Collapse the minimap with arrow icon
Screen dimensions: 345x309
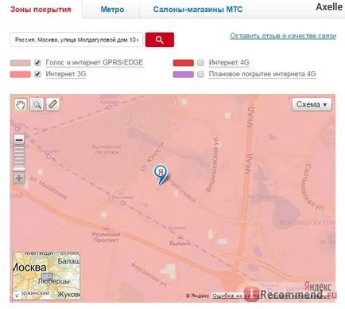[x=17, y=295]
